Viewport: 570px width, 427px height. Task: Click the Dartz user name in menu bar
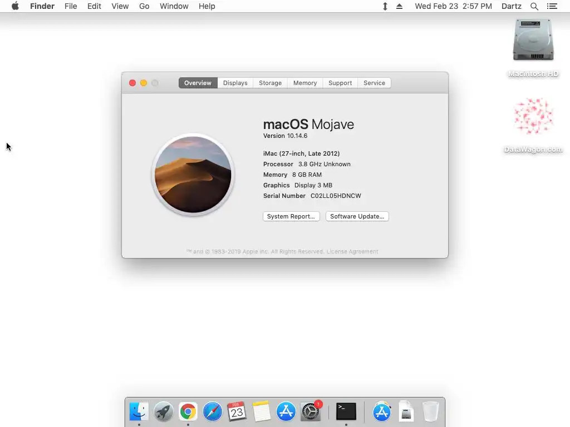[511, 6]
